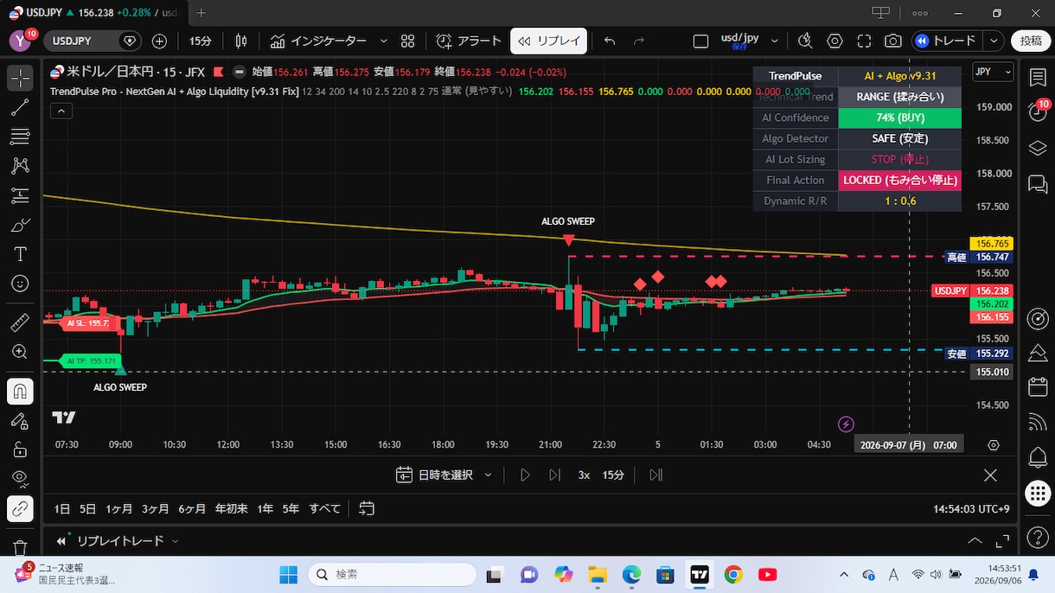Open the emoji icons tool
1055x593 pixels.
tap(20, 284)
